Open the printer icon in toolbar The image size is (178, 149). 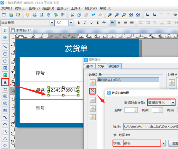pyautogui.click(x=34, y=15)
